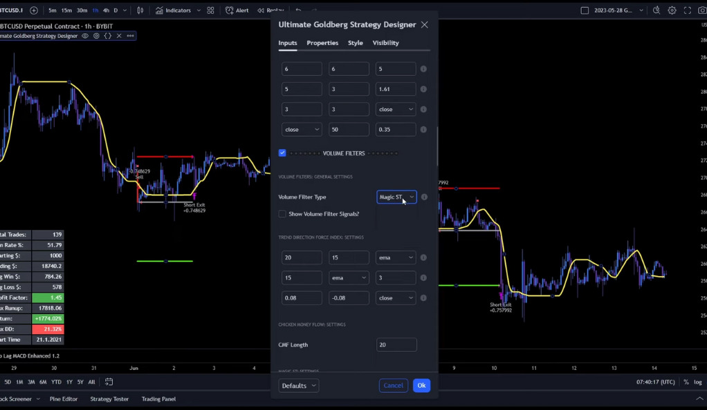Click the Ok button
The image size is (707, 410).
point(421,385)
